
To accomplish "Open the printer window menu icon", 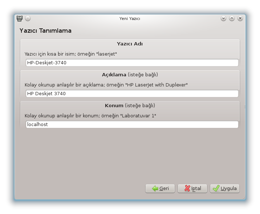I will click(20, 19).
